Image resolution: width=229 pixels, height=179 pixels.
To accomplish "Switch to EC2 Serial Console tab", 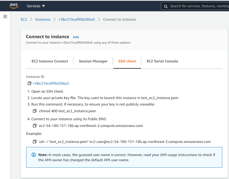I will click(162, 61).
